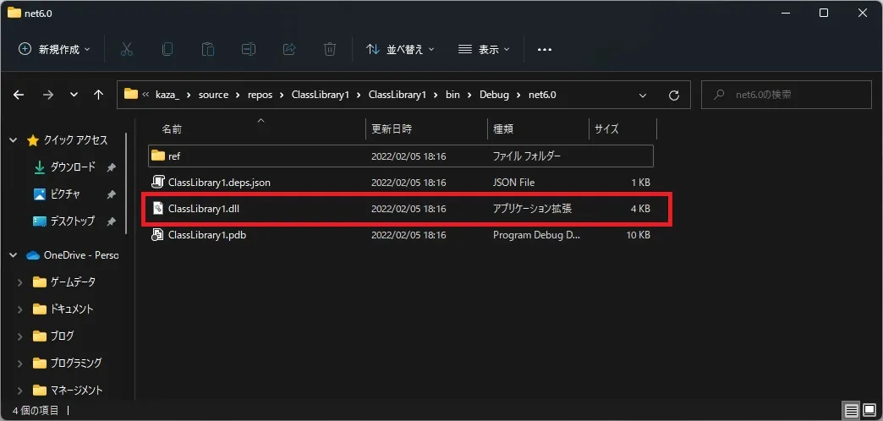Switch to details view icon
The image size is (883, 421).
(x=852, y=410)
